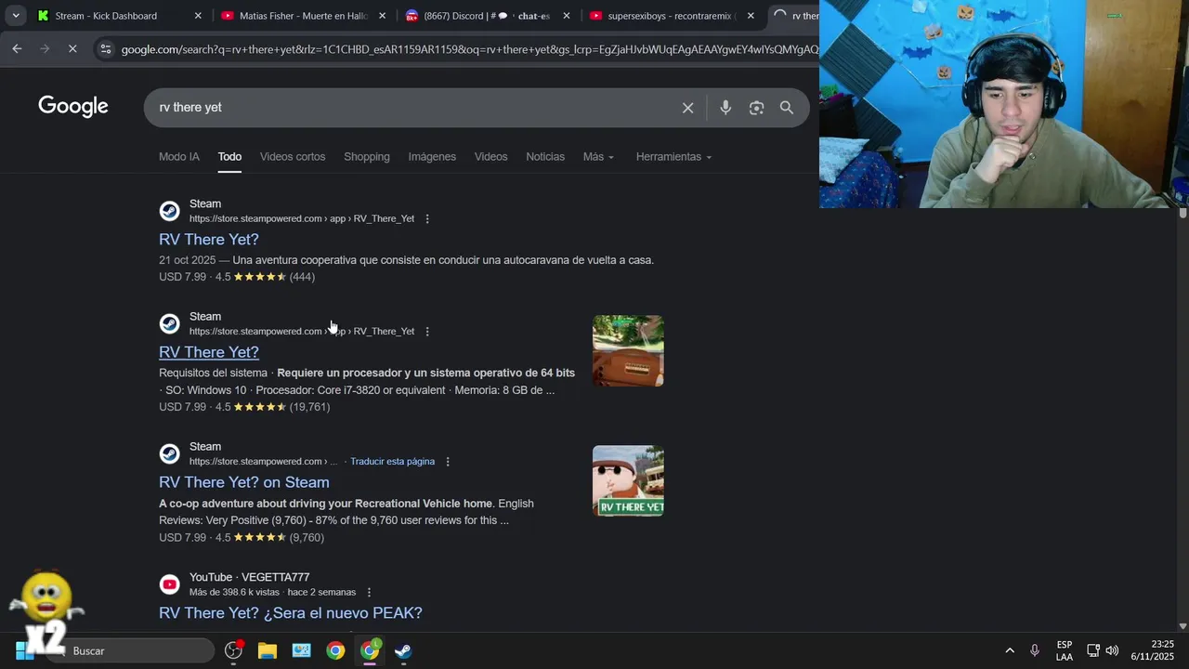Open first 'RV There Yet?' Steam link
1189x669 pixels.
tap(209, 240)
